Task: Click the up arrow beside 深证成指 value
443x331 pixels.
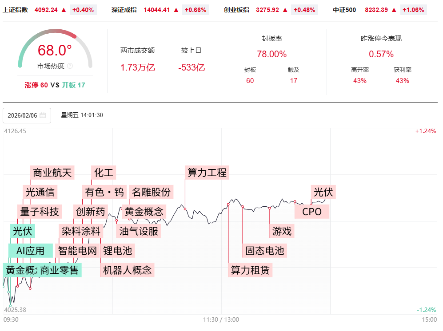Action: point(176,10)
